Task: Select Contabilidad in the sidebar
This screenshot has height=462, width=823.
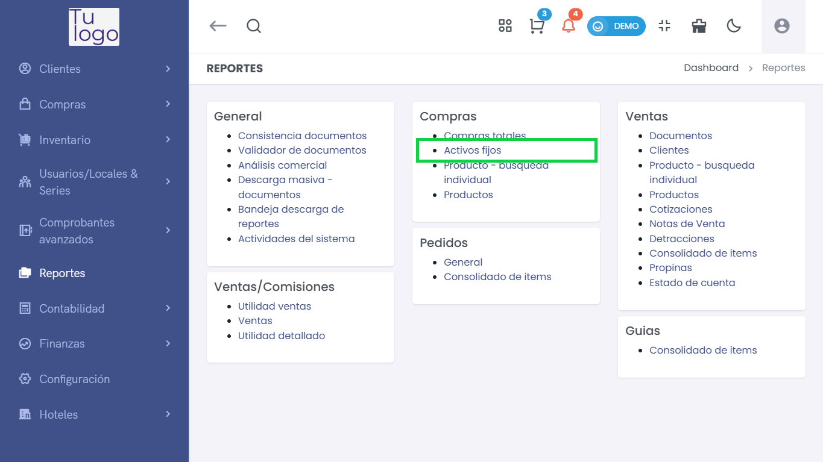Action: point(95,308)
